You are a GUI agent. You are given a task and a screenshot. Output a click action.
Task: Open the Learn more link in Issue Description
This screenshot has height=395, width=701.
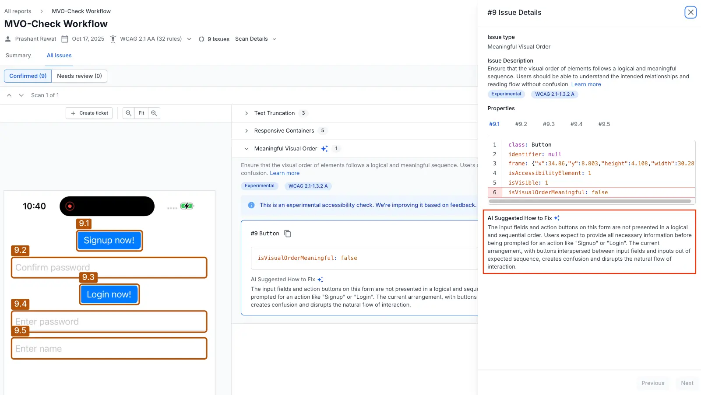tap(586, 84)
